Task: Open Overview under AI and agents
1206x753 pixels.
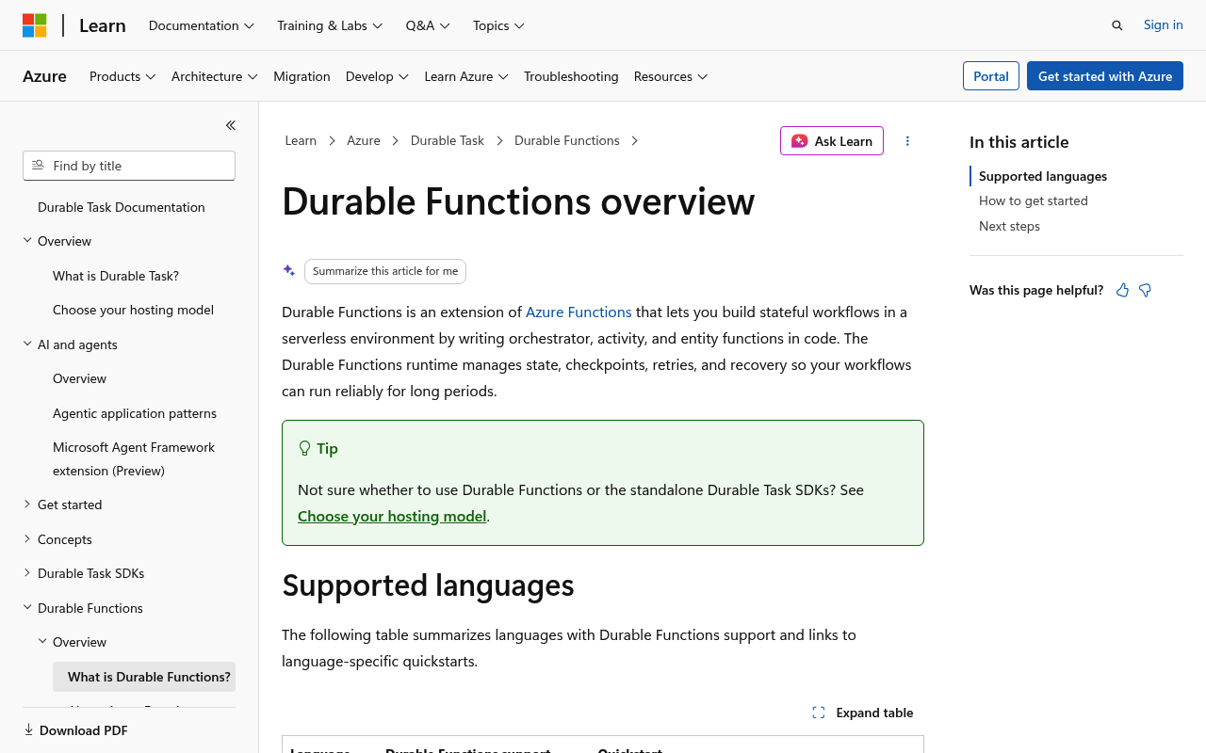Action: point(80,378)
